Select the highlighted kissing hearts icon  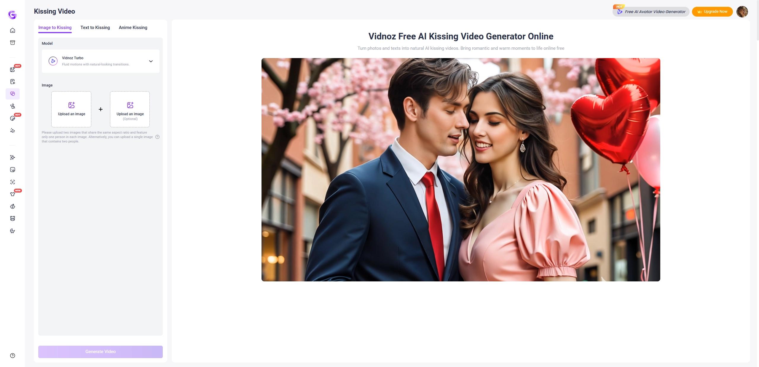(12, 94)
